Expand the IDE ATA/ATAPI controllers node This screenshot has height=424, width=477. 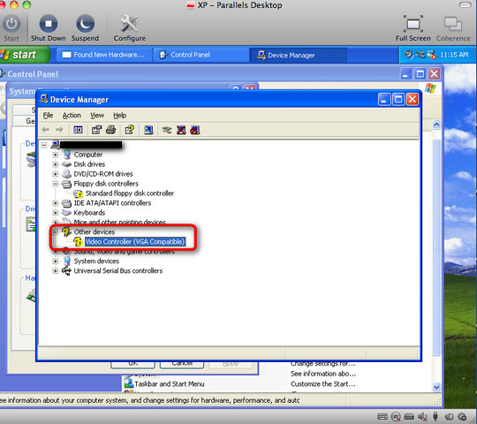pyautogui.click(x=56, y=203)
